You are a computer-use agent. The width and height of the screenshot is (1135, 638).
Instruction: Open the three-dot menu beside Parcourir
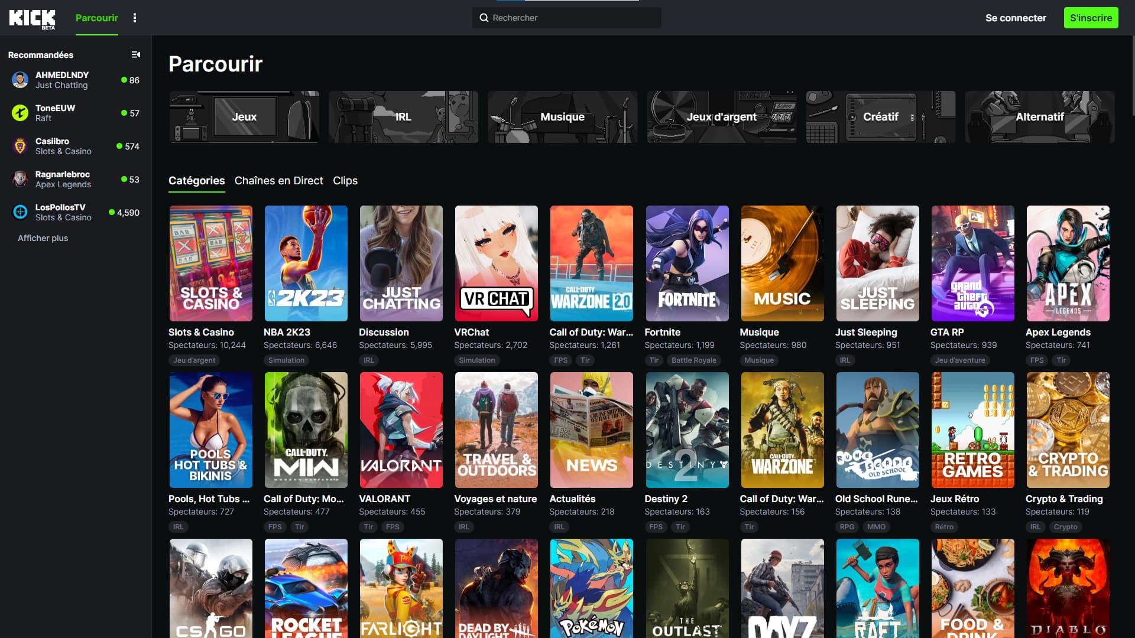click(x=135, y=18)
